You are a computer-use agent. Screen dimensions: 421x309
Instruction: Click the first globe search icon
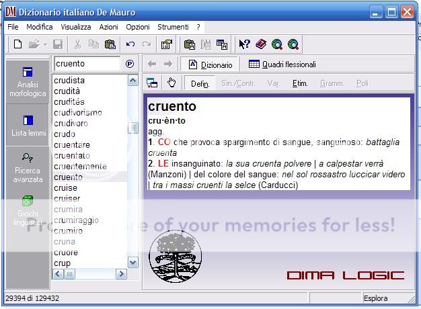[x=277, y=44]
